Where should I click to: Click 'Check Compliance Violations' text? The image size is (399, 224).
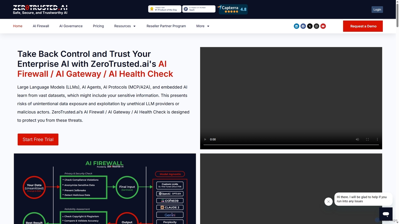(81, 180)
